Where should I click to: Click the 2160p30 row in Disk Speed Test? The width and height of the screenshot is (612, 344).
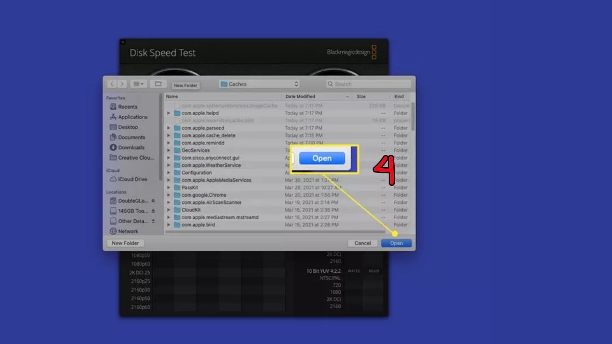(x=141, y=290)
